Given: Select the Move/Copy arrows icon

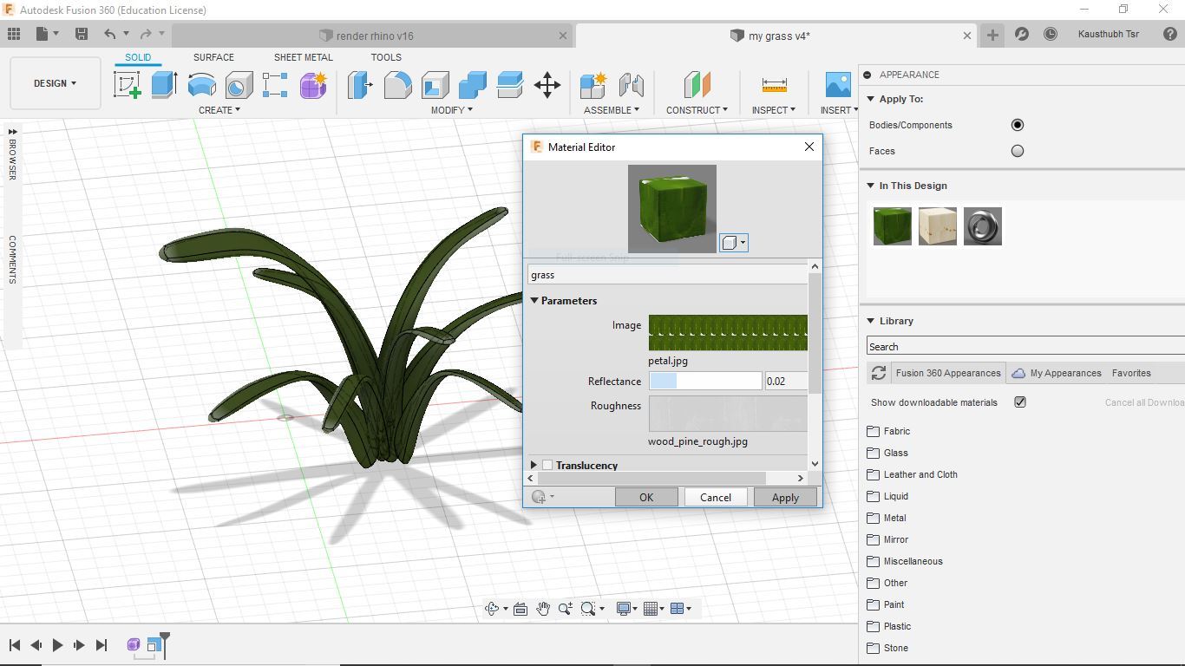Looking at the screenshot, I should (547, 85).
